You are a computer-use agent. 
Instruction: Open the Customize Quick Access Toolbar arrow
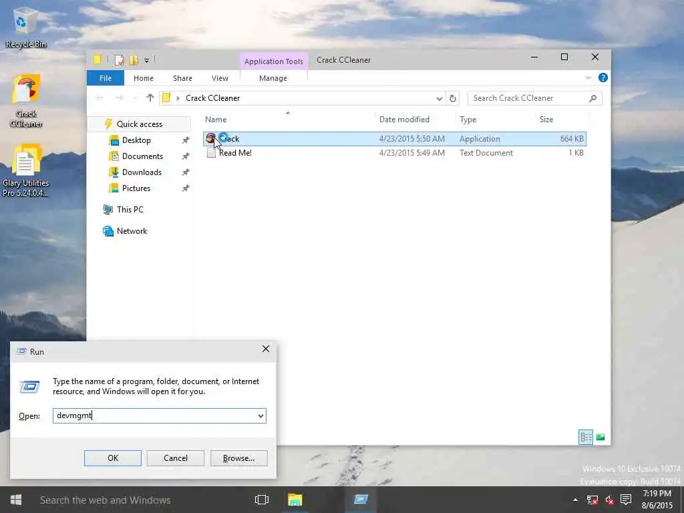coord(146,60)
